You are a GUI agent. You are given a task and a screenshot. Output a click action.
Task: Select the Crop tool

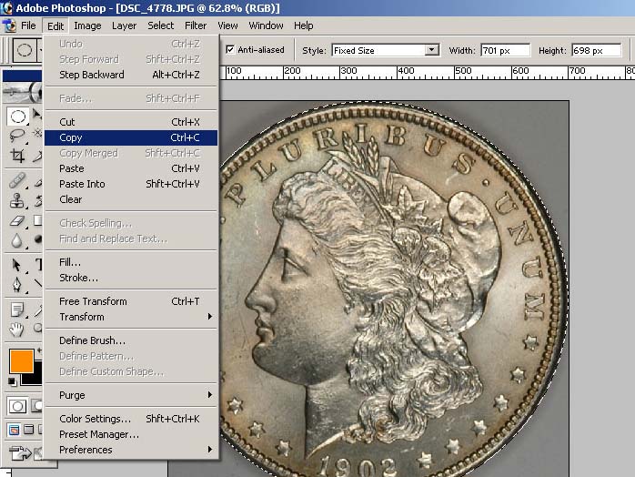click(17, 156)
